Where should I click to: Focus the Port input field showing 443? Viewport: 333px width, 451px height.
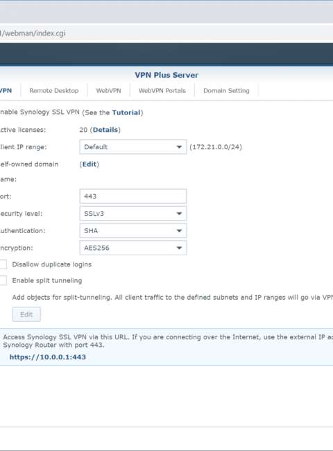pos(133,196)
